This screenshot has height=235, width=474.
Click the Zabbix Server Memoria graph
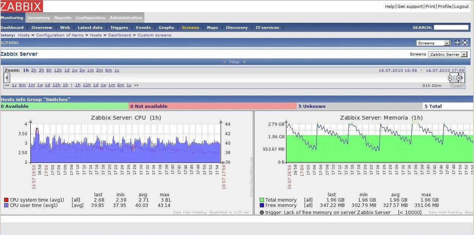pyautogui.click(x=364, y=163)
